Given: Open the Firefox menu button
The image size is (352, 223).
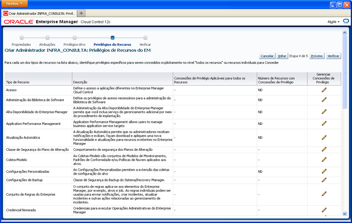Looking at the screenshot, I should [15, 3].
